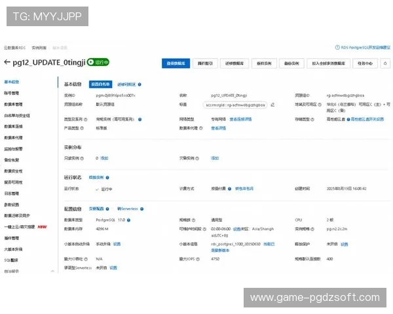Click the refresh icon button at top right
393x314 pixels.
tap(385, 63)
